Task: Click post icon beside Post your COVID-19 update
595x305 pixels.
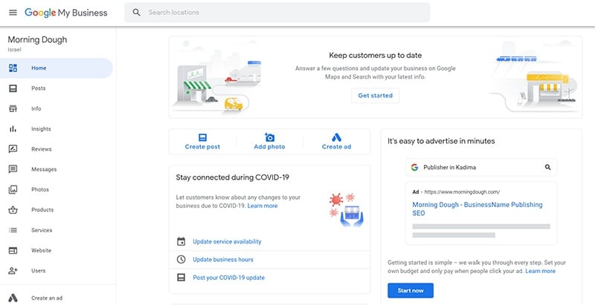Action: pos(181,278)
